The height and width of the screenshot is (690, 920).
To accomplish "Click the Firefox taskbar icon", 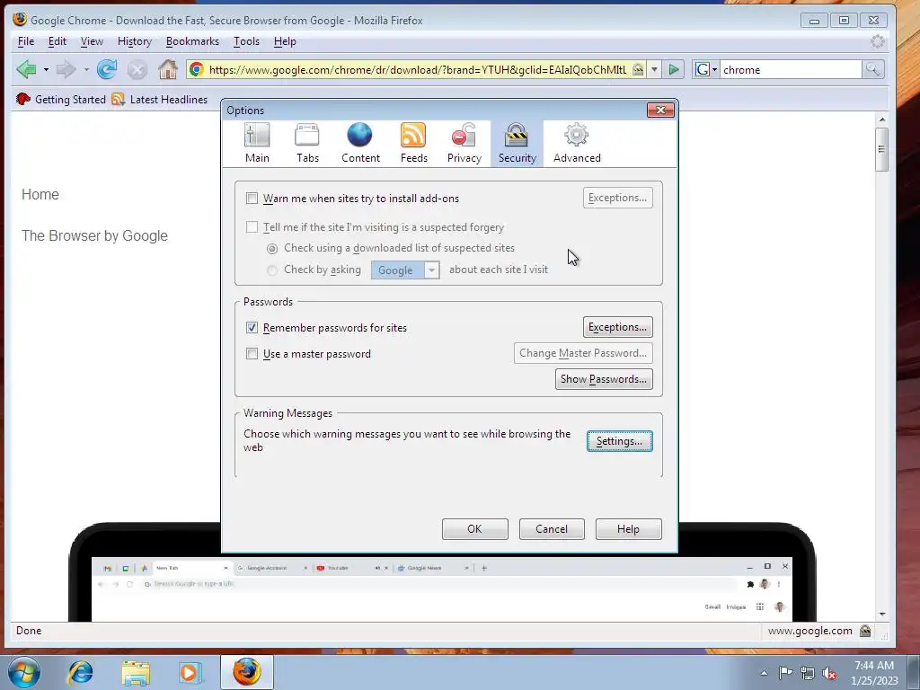I will [x=246, y=672].
